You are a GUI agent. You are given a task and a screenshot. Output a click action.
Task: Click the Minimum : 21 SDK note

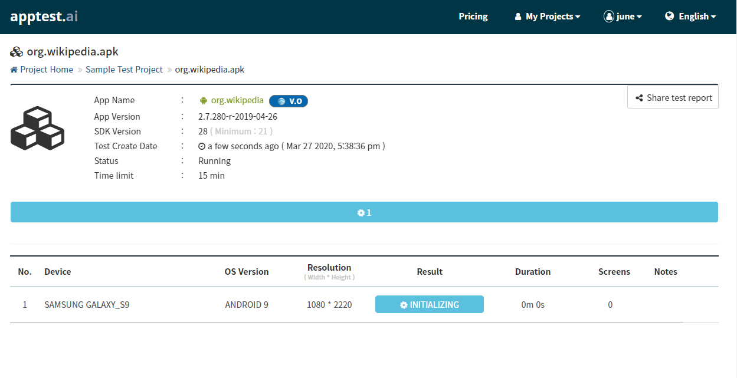tap(241, 132)
